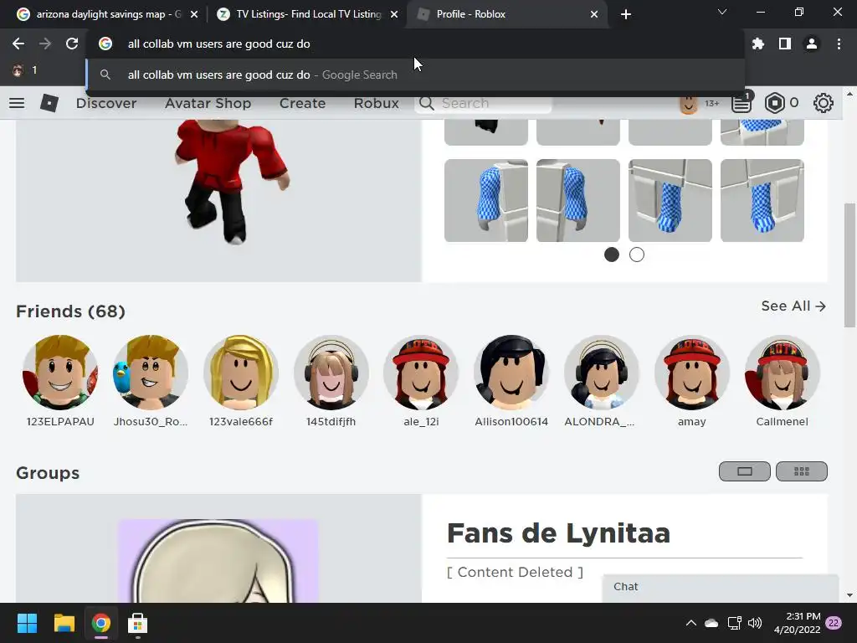Open the Robux menu item

[x=376, y=103]
